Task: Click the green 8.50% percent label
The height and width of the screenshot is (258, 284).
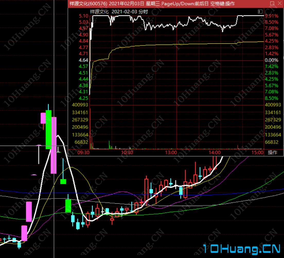Action: 271,98
